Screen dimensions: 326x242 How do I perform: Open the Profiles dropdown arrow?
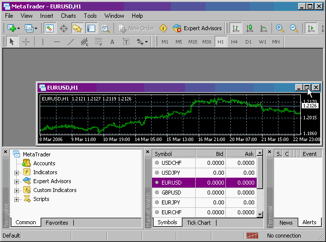[36, 28]
